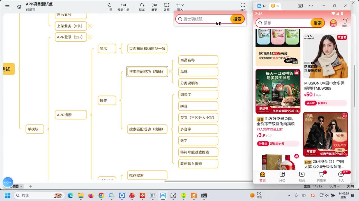This screenshot has width=359, height=201.
Task: Click 搜索 button in shopping app
Action: [317, 23]
